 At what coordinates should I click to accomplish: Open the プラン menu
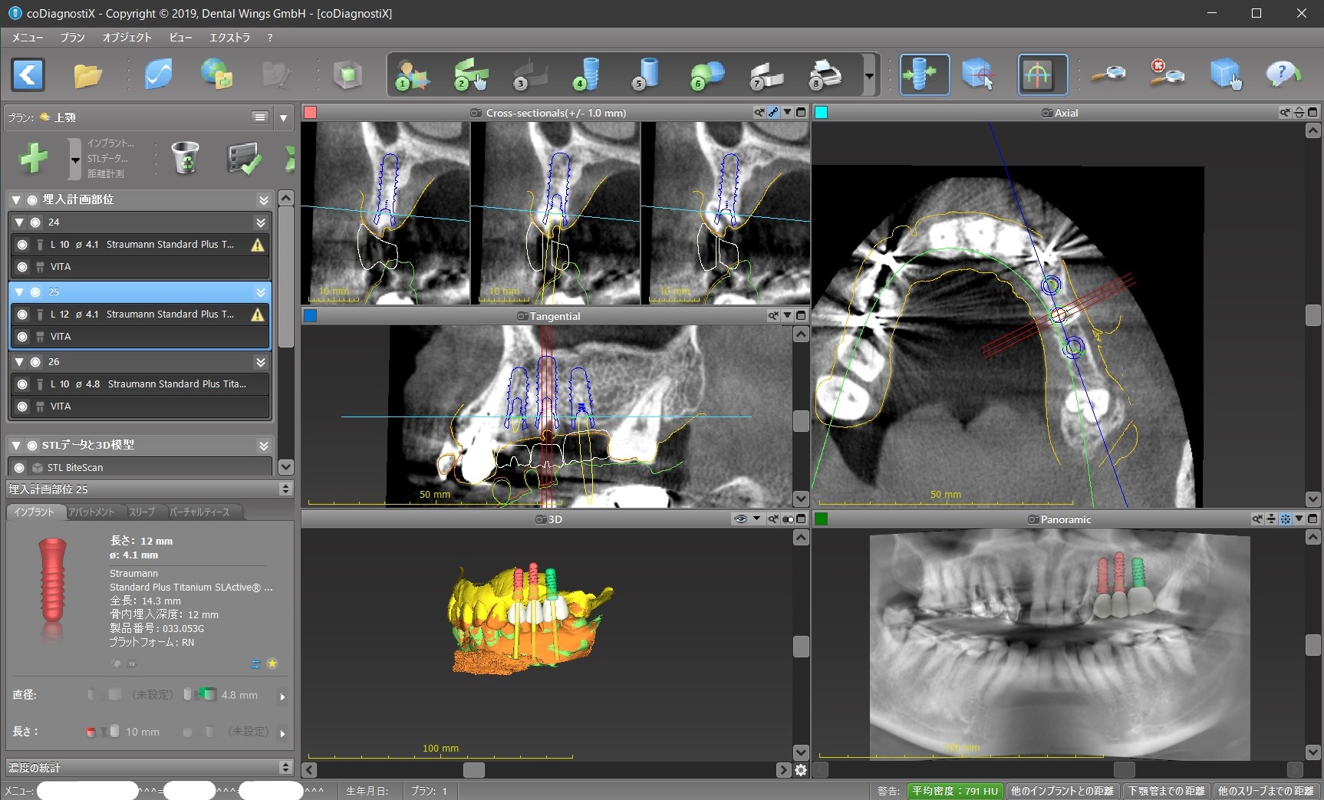pyautogui.click(x=73, y=37)
